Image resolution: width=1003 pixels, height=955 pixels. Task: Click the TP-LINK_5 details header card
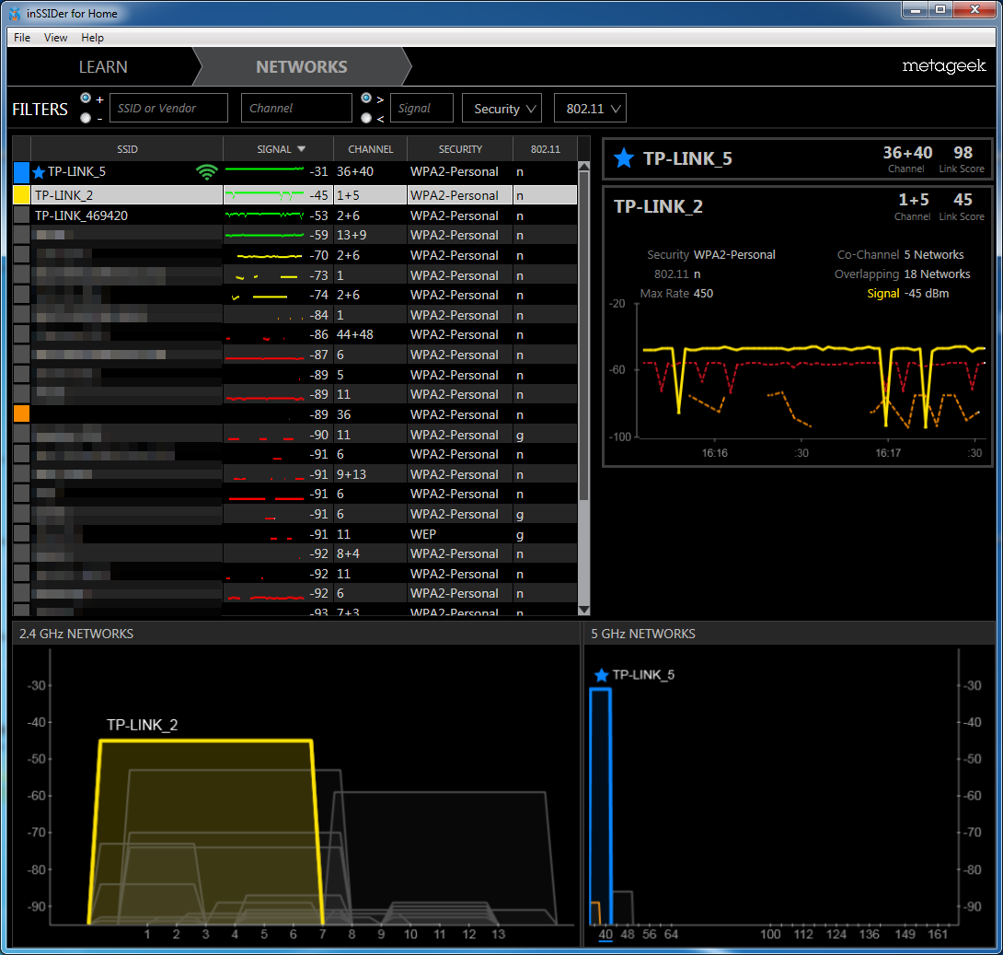tap(798, 158)
